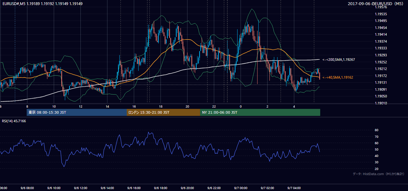Click price axis value 1.19252
The image size is (408, 191).
(381, 62)
